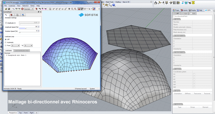The width and height of the screenshot is (215, 114).
Task: Click the red circular stop icon beside System dropdown
Action: [22, 9]
